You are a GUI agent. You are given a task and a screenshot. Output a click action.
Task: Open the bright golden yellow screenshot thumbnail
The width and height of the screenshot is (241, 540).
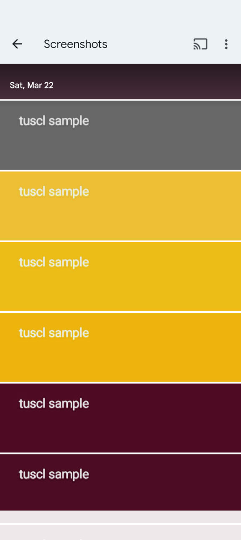click(120, 276)
